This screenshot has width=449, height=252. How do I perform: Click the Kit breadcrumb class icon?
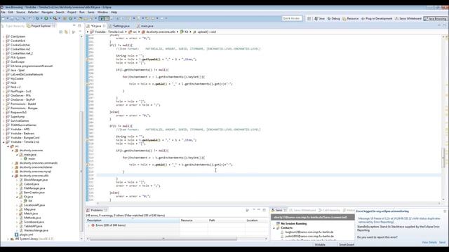coord(182,32)
